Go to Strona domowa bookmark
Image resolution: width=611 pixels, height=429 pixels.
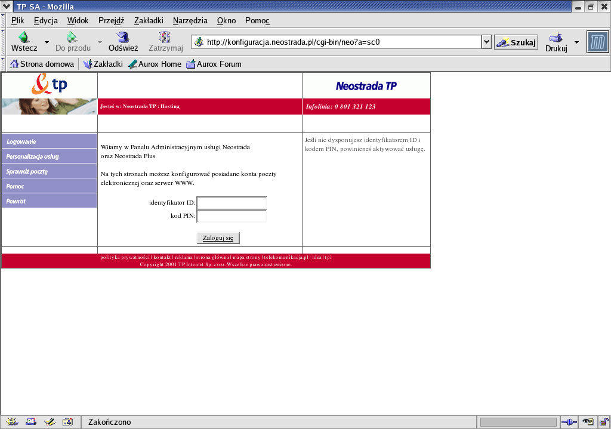click(x=42, y=64)
